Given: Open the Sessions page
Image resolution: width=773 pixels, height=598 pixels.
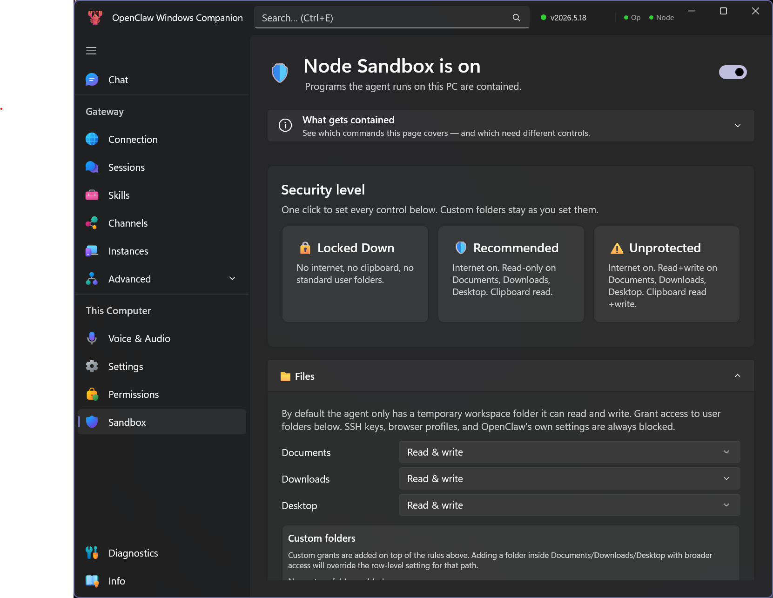Looking at the screenshot, I should (x=161, y=167).
